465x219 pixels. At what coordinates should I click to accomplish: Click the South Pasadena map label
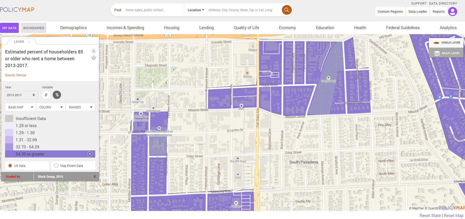pos(304,162)
